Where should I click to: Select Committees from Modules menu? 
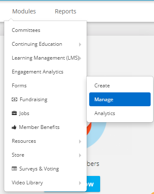tap(26, 30)
